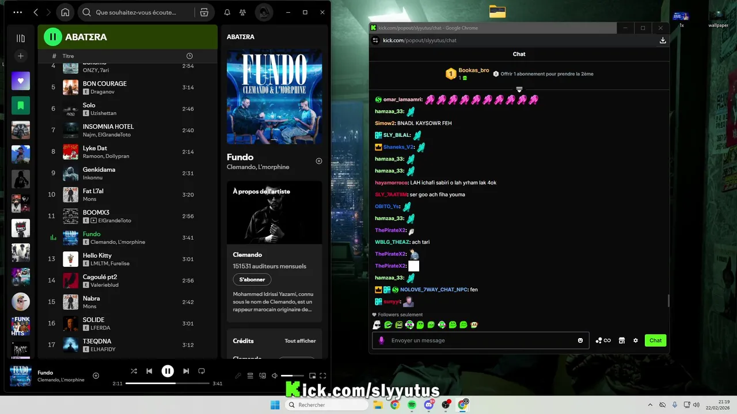Open the Spotify play queue
The image size is (737, 414).
tap(250, 376)
